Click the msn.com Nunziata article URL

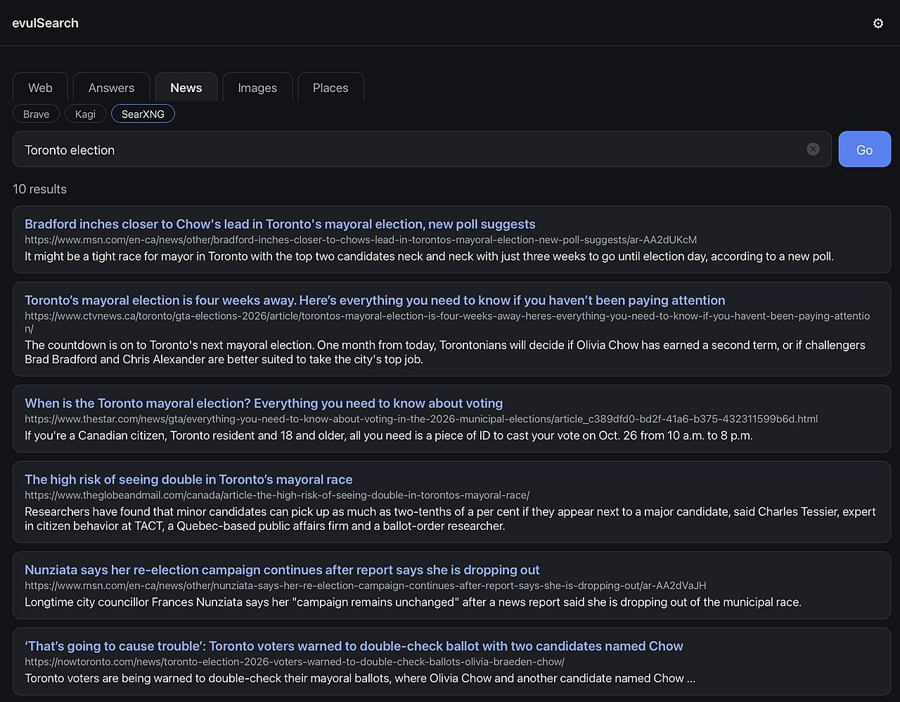[366, 585]
